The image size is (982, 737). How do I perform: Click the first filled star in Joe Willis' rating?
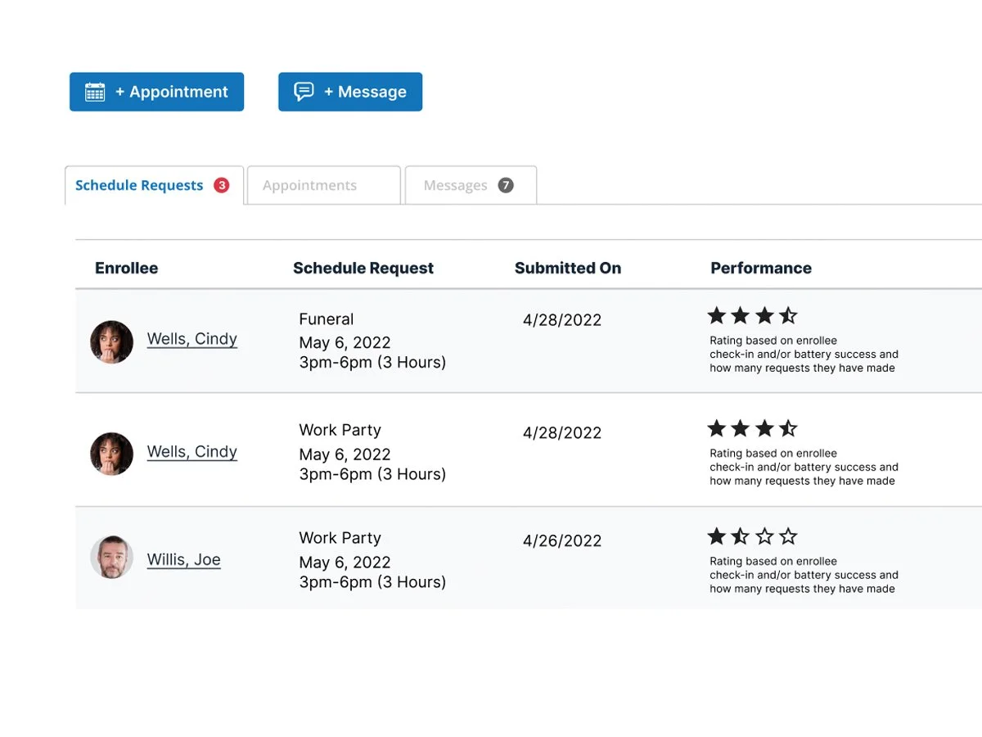(718, 536)
